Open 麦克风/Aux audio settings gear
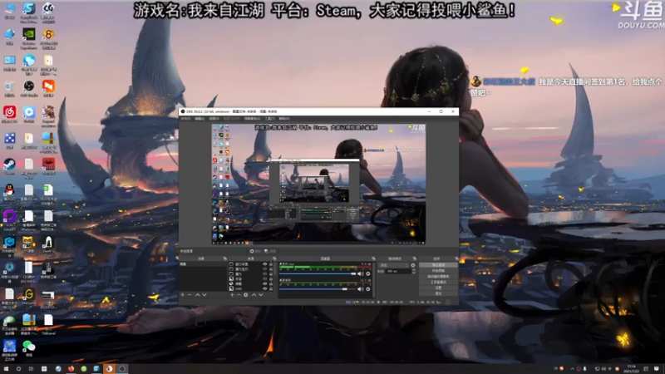Screen dimensions: 665x374 [x=368, y=274]
